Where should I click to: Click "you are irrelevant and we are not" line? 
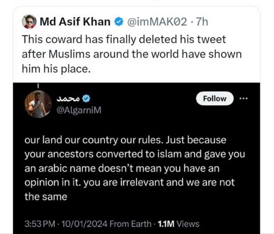pos(159,182)
